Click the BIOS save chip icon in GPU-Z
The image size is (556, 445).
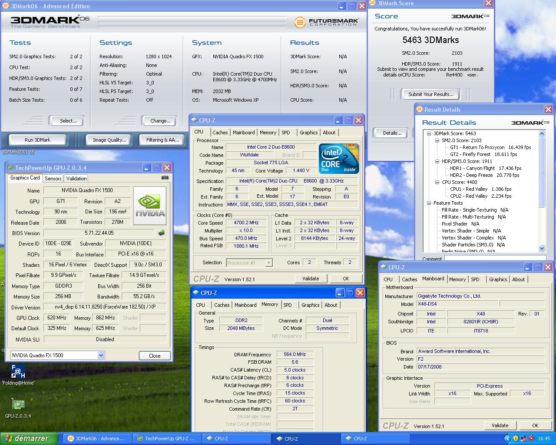click(x=162, y=233)
